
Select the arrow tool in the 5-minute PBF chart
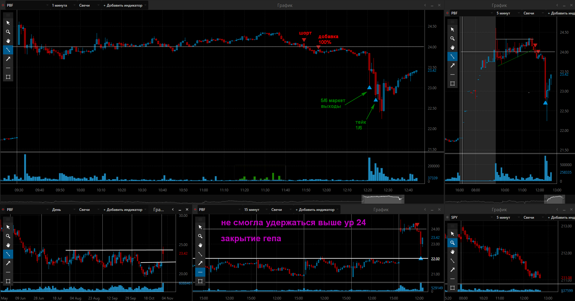point(452,65)
